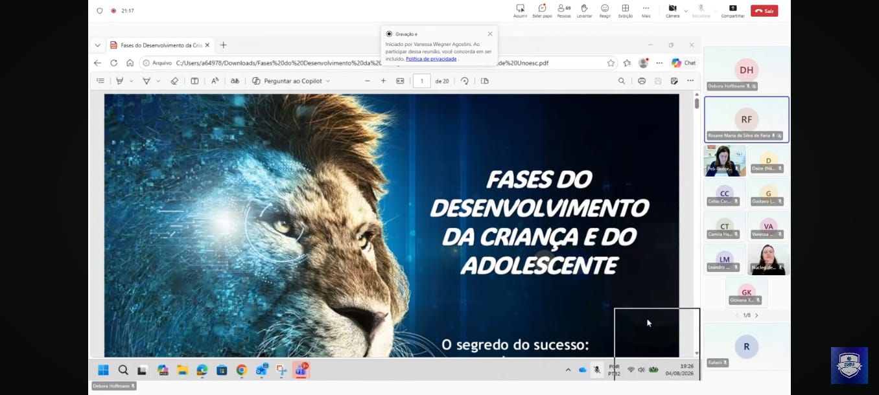This screenshot has height=395, width=879.
Task: Open a new tab with the plus button
Action: (x=224, y=45)
